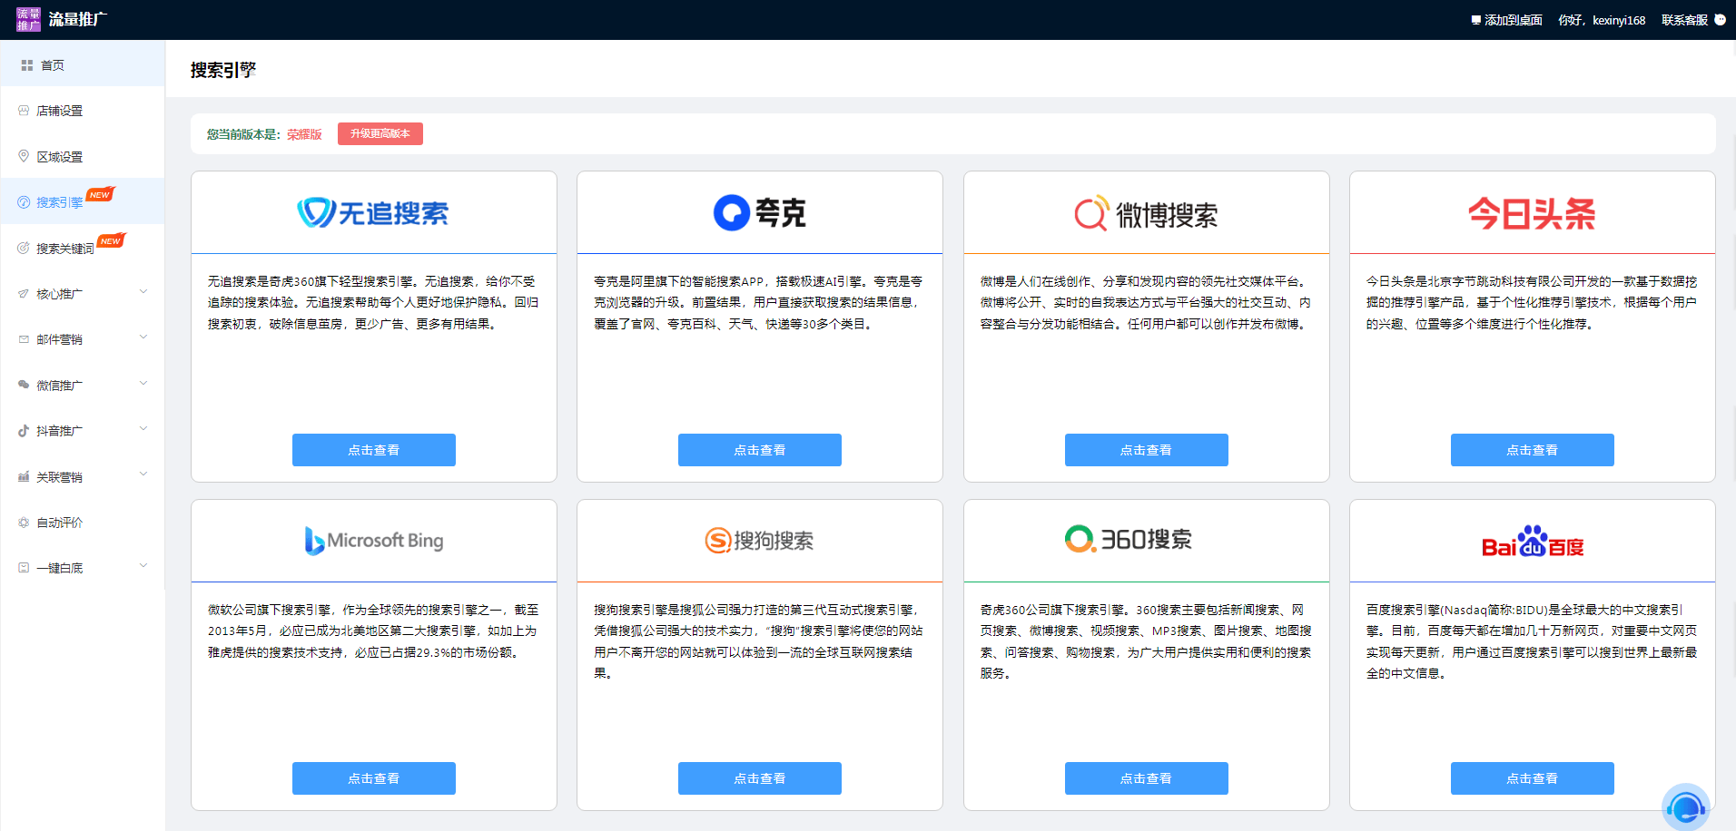Click the 添加到桌面 link text
This screenshot has height=831, width=1736.
click(x=1514, y=20)
